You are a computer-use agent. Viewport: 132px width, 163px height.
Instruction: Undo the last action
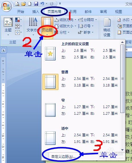[x=42, y=4]
